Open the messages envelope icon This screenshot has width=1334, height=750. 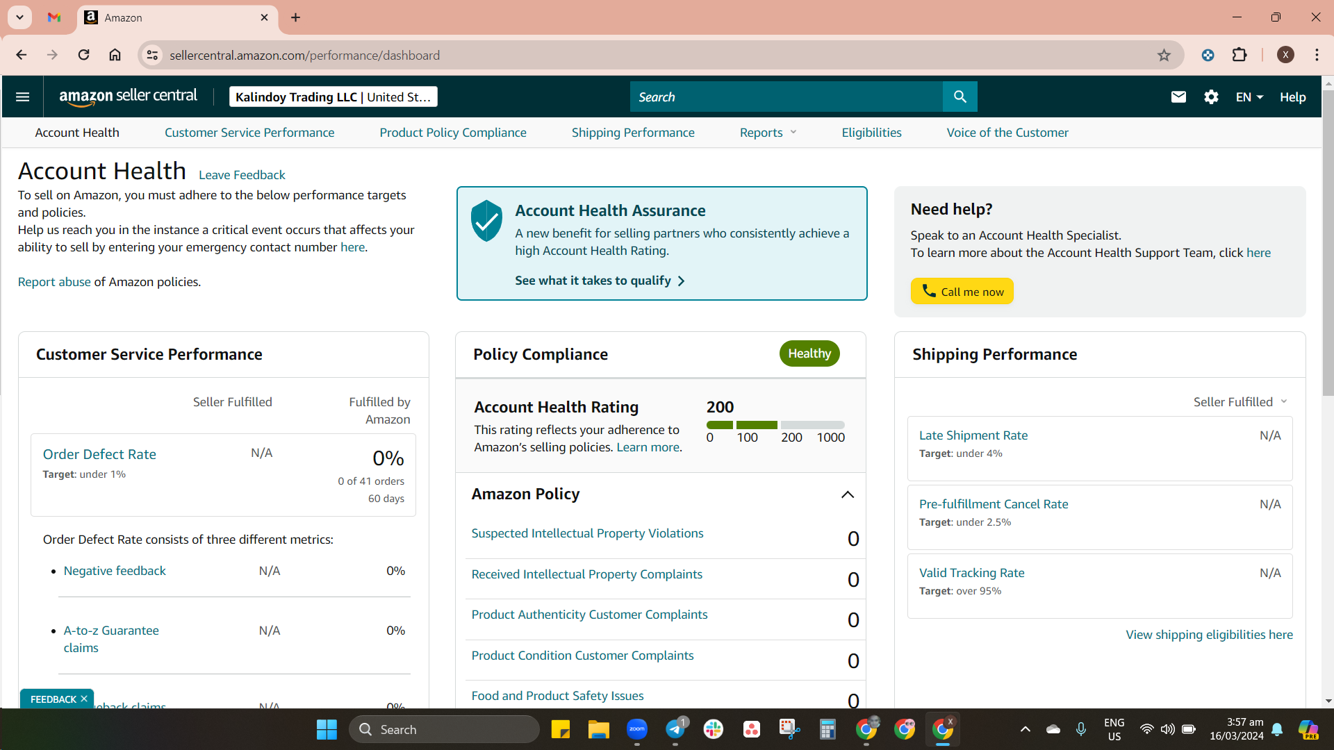click(x=1178, y=97)
